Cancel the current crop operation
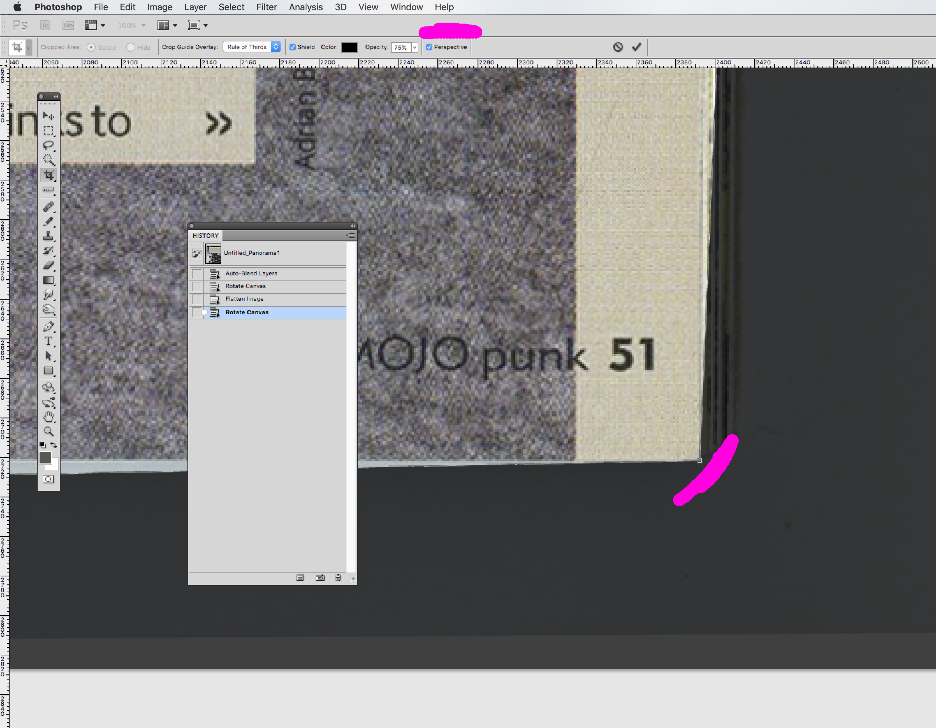 (618, 47)
